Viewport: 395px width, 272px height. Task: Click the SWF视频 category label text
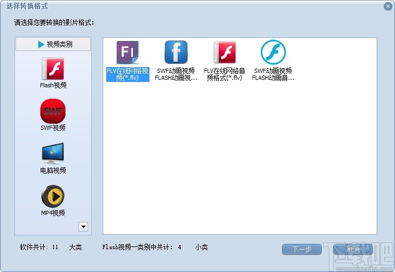53,128
